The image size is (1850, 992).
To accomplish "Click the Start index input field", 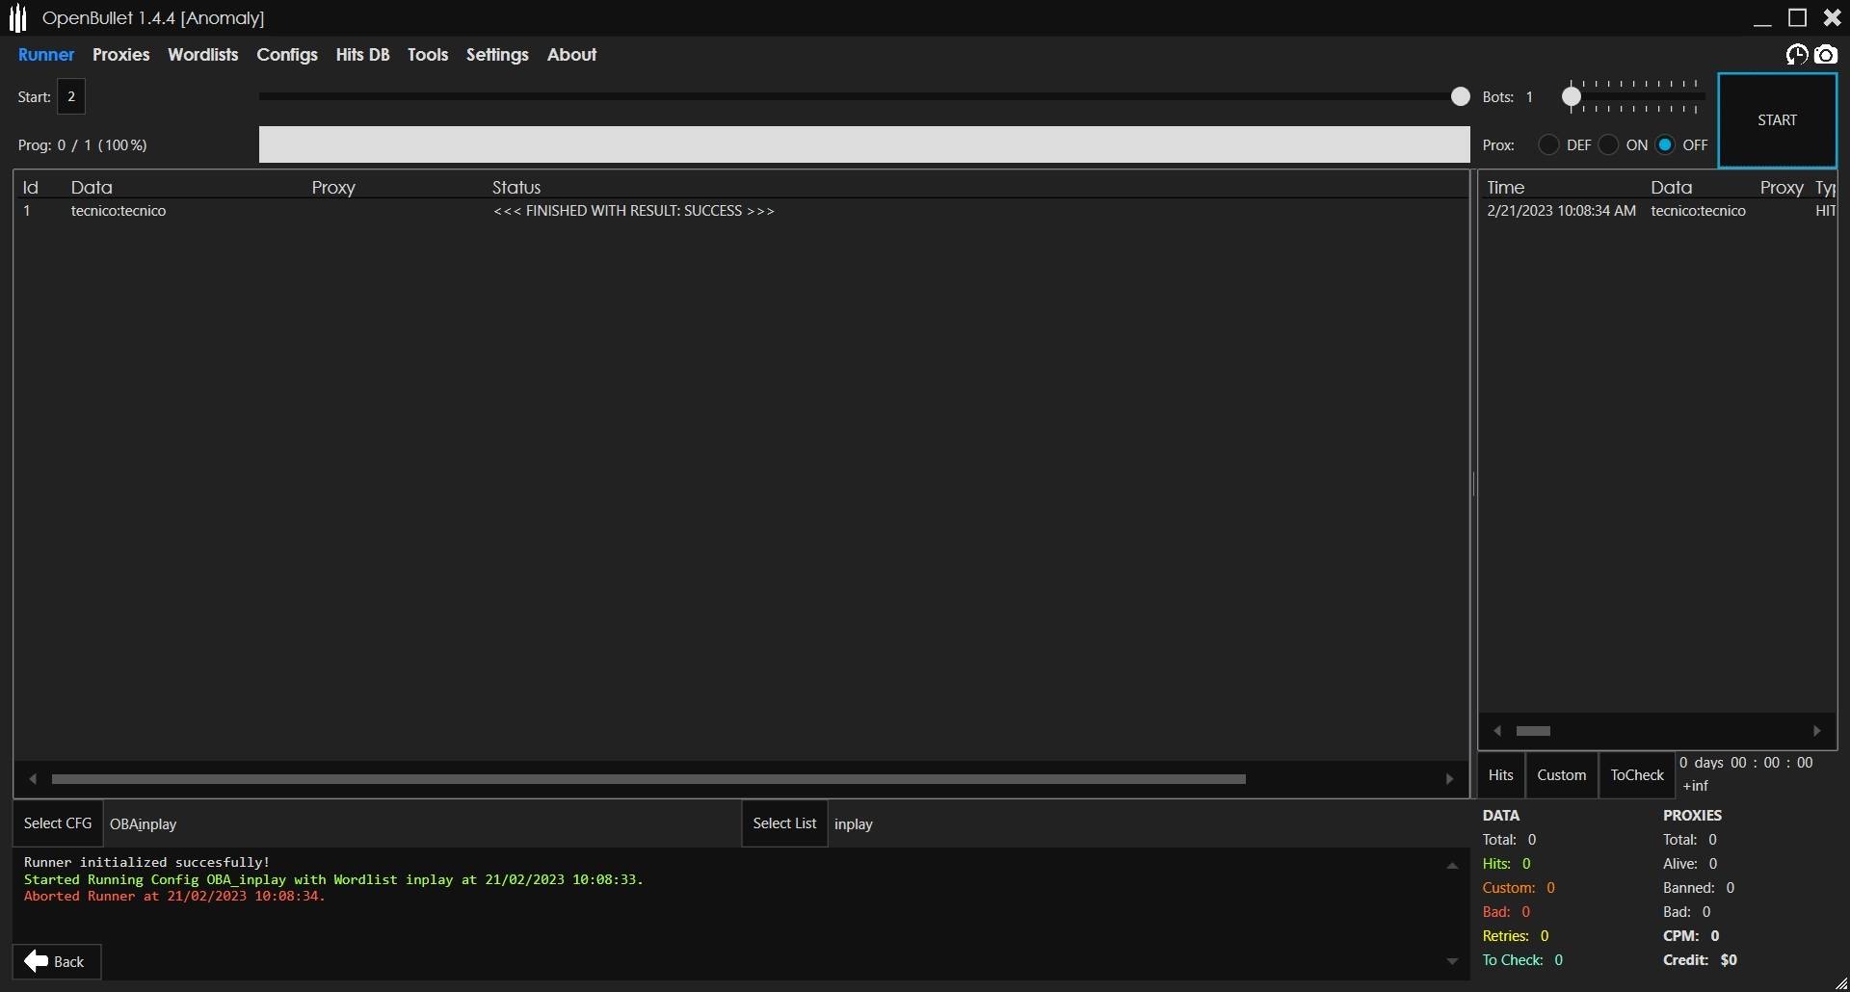I will 71,96.
